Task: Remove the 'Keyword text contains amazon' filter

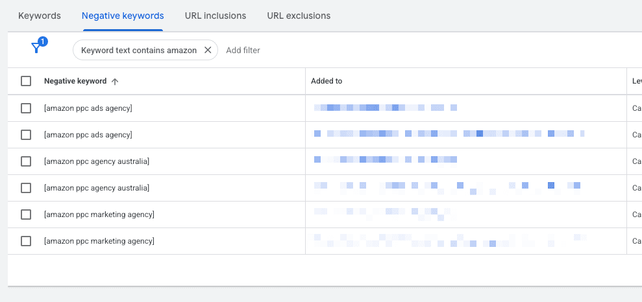Action: pos(208,50)
